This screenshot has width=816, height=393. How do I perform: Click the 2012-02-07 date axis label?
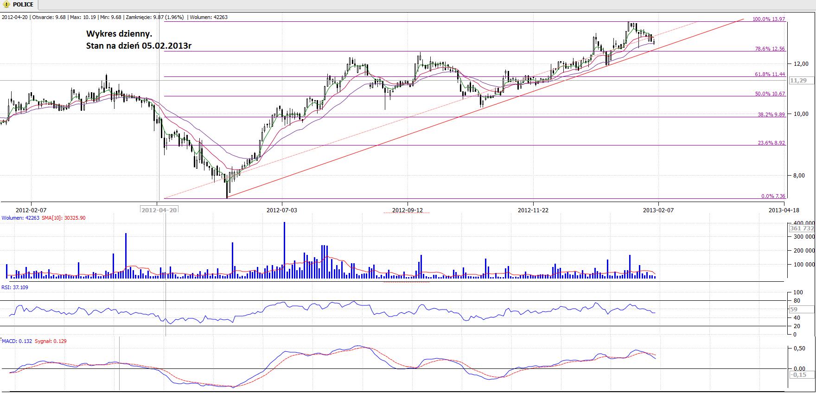click(x=31, y=210)
